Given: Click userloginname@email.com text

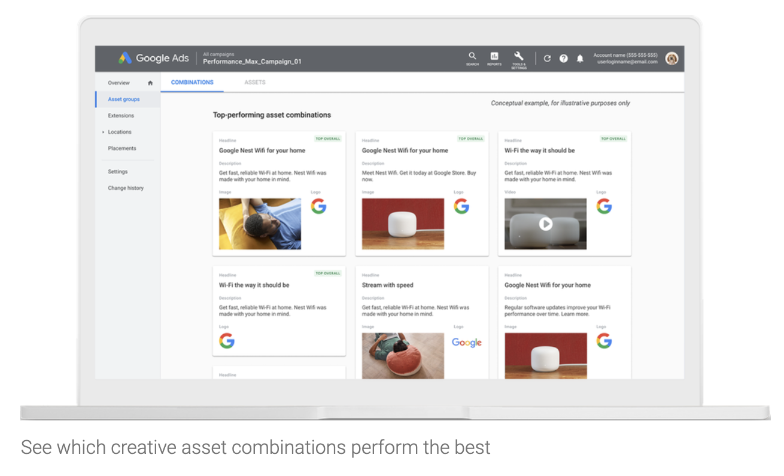Looking at the screenshot, I should tap(627, 62).
